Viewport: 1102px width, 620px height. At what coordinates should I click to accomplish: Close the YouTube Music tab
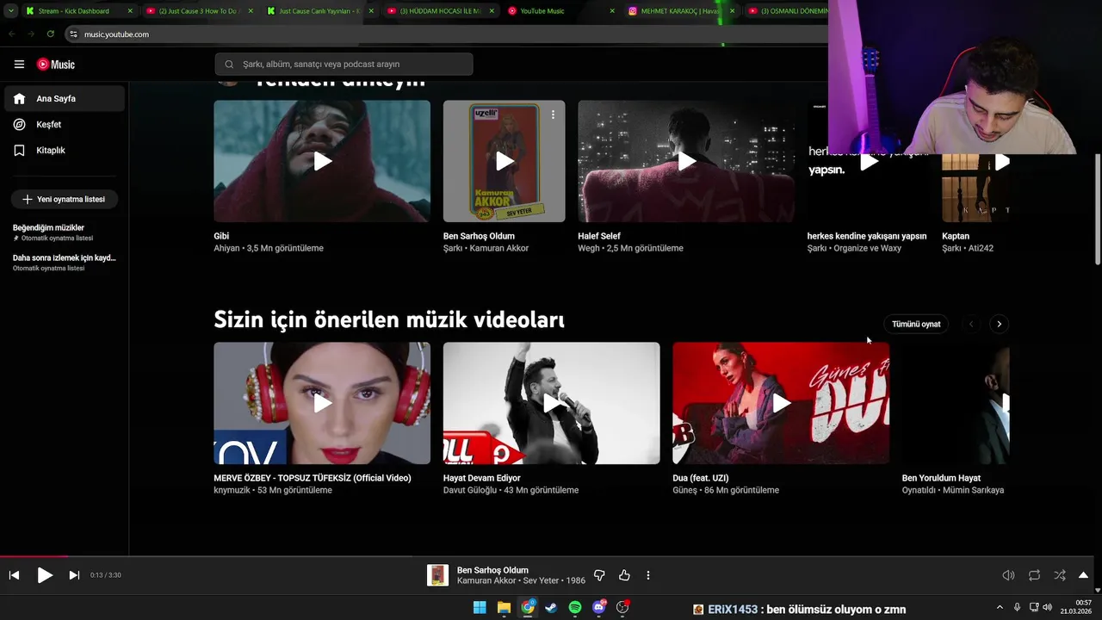pos(612,11)
